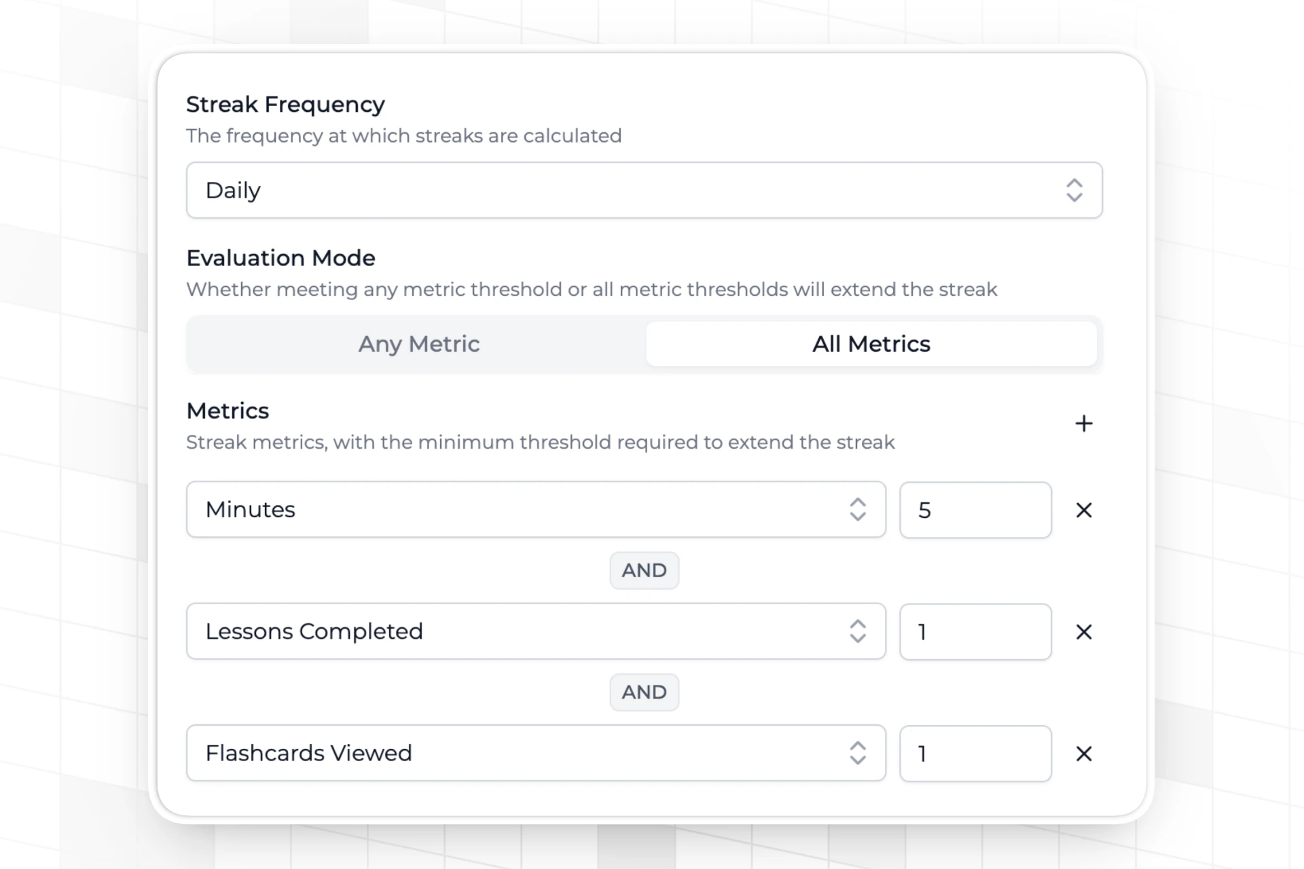
Task: Click the chevron arrows in the Daily field
Action: point(1074,190)
